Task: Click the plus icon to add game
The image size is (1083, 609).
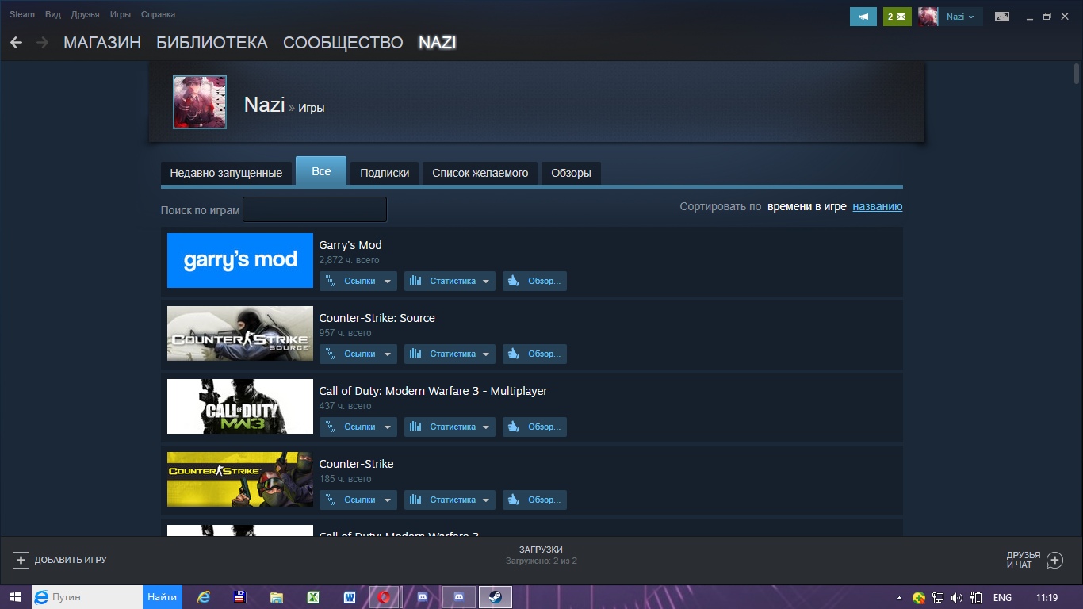Action: point(21,560)
